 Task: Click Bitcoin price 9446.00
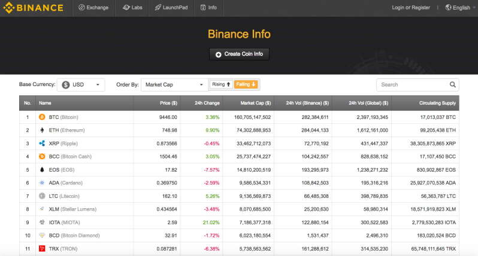[x=168, y=117]
